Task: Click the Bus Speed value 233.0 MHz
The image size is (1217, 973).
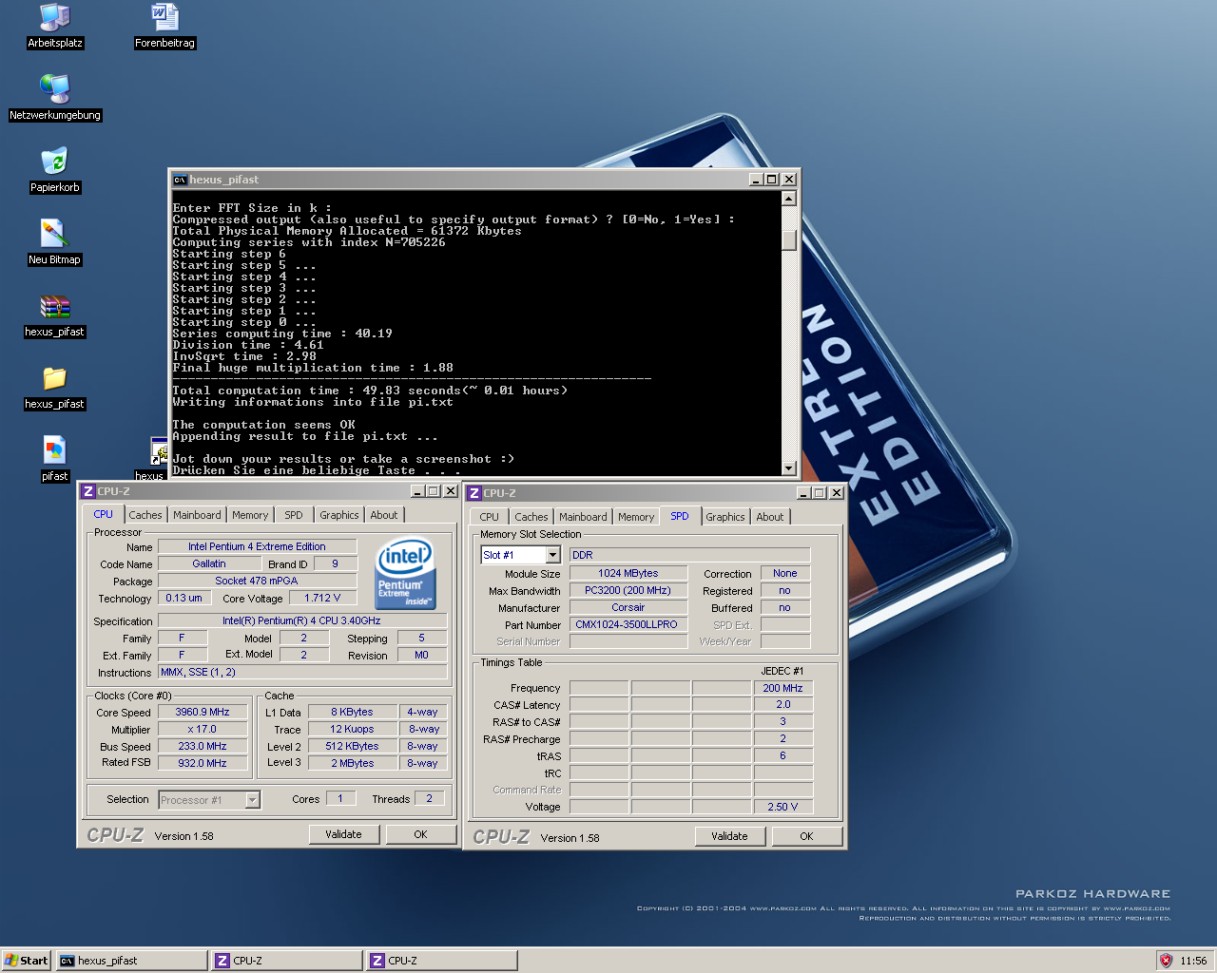Action: point(203,746)
